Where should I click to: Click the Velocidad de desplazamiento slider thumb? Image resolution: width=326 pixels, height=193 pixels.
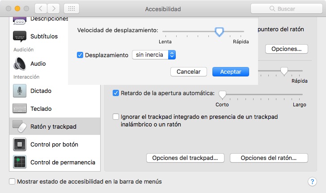pyautogui.click(x=219, y=32)
